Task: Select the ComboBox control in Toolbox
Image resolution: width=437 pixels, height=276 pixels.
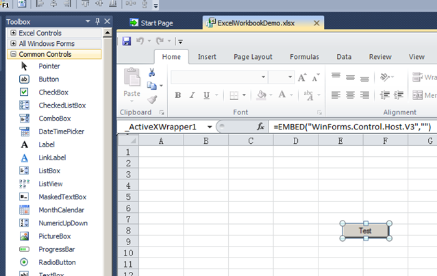Action: pyautogui.click(x=54, y=118)
